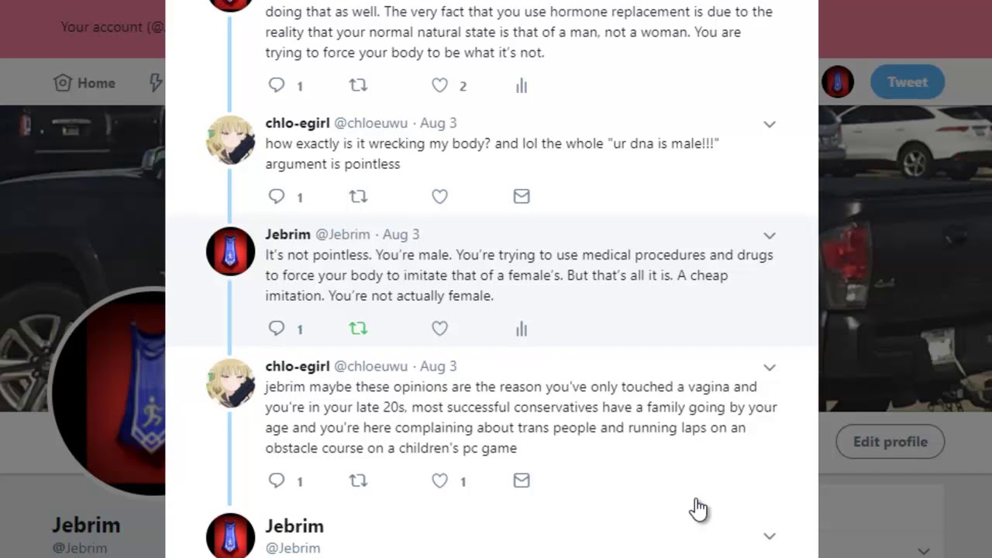Reply to chlo-egirl's "wrecking my body" tweet
This screenshot has height=558, width=992.
click(277, 197)
